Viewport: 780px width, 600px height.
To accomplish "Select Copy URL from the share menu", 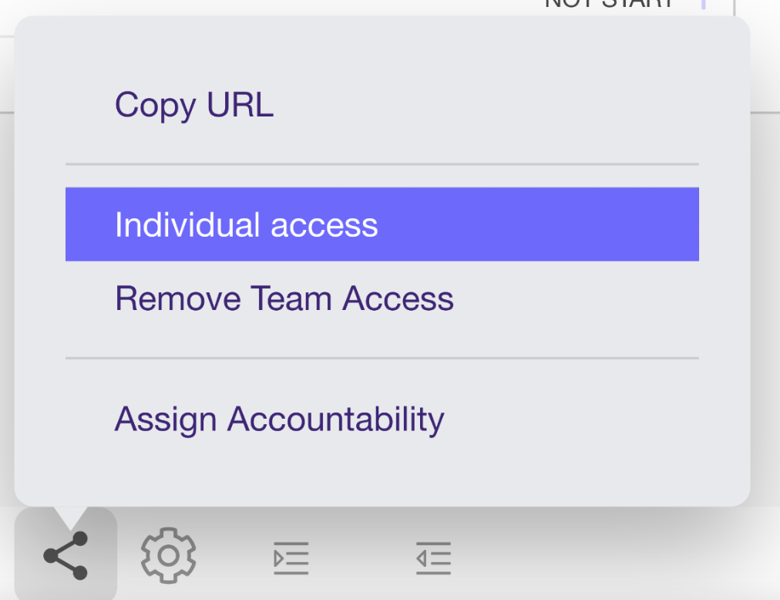I will point(194,105).
